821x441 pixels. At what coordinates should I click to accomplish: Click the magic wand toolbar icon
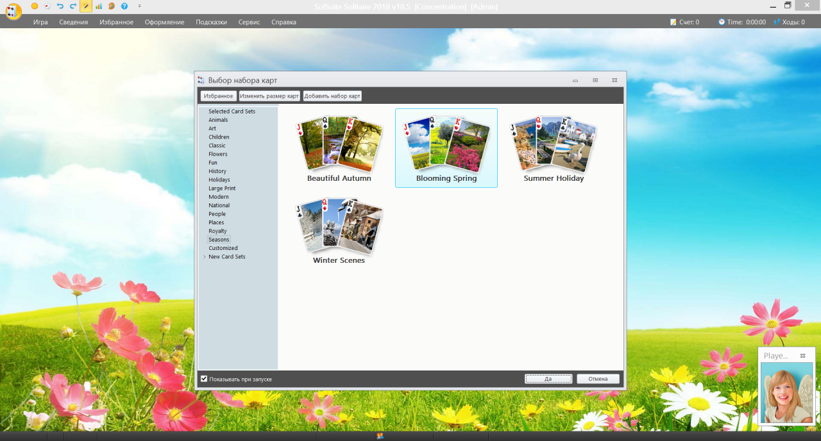tap(86, 6)
